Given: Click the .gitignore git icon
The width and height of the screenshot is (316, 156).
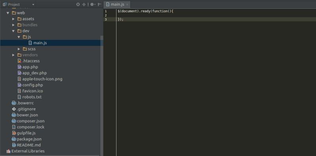Looking at the screenshot, I should pos(14,109).
